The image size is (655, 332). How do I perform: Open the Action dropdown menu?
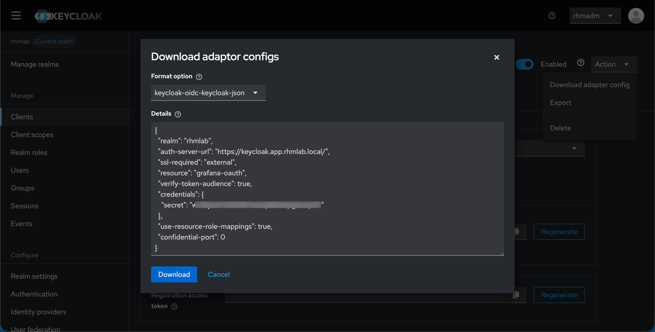(614, 64)
